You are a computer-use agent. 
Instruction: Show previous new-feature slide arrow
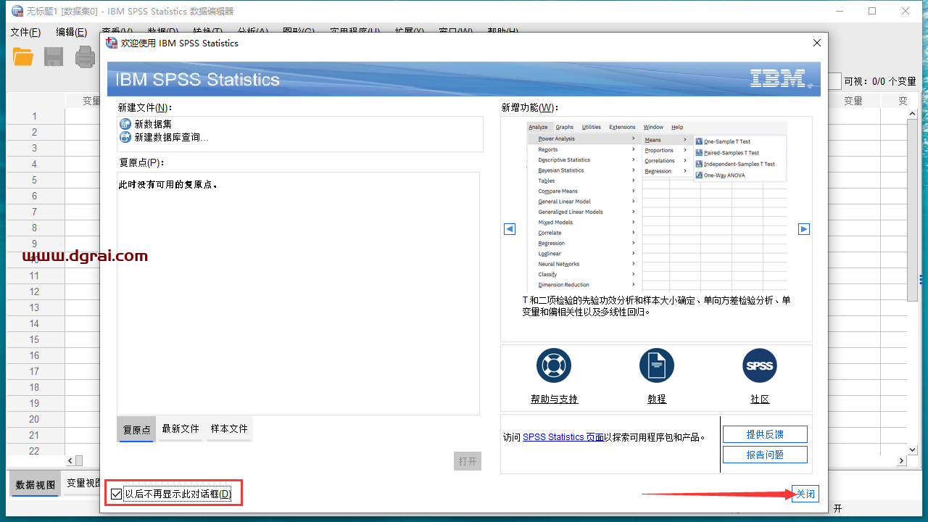coord(510,229)
